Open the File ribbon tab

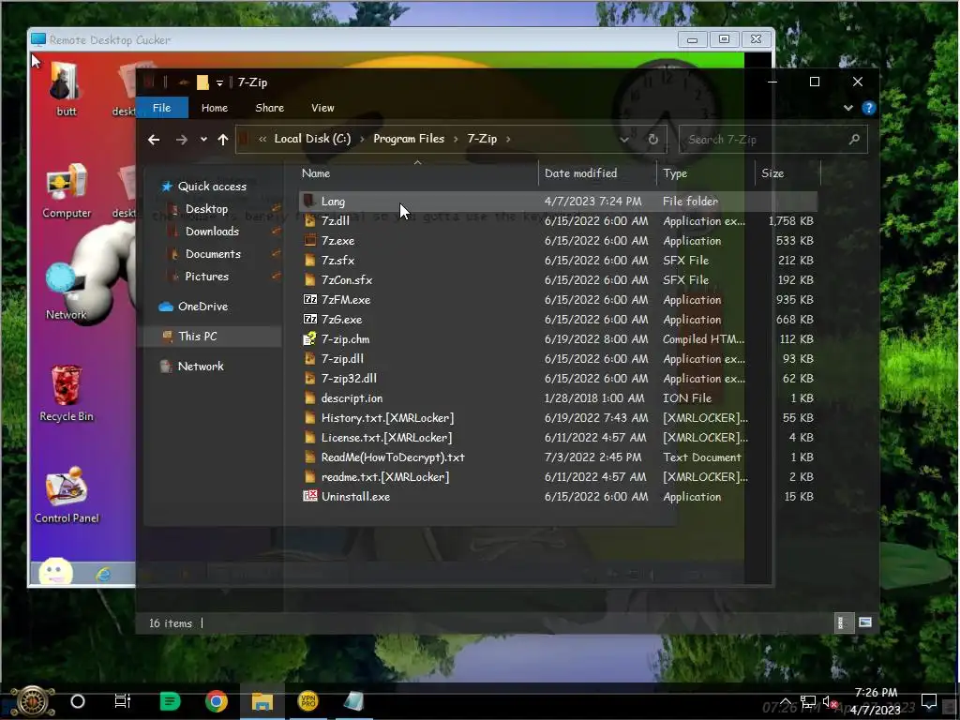[161, 108]
